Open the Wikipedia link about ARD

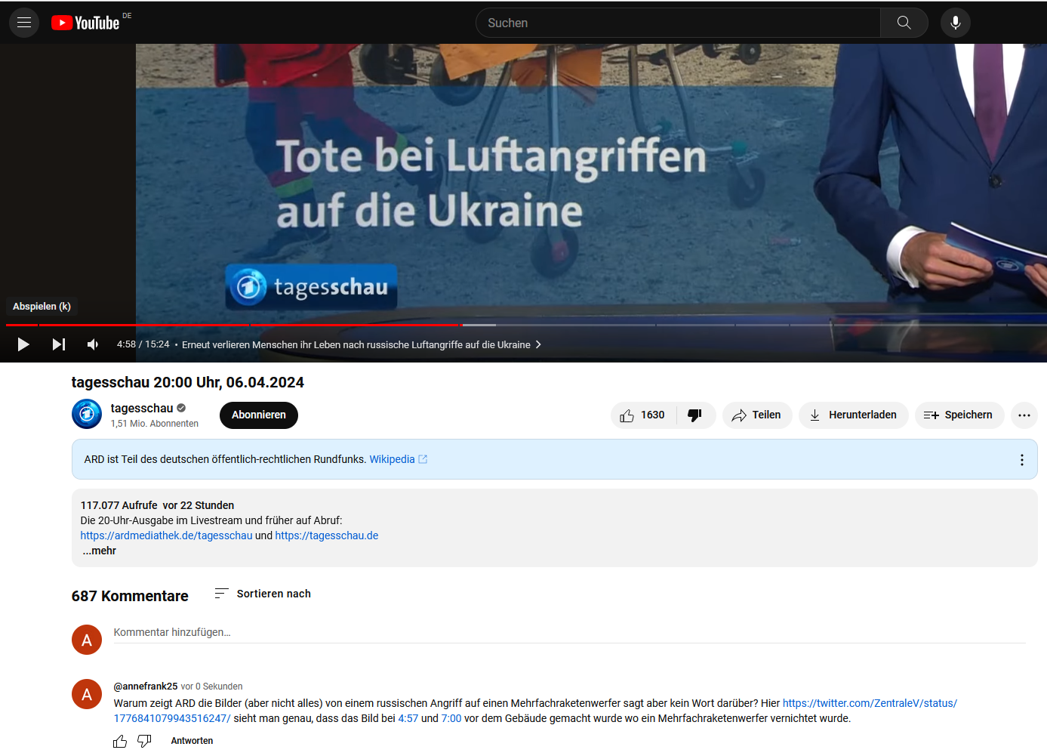399,459
